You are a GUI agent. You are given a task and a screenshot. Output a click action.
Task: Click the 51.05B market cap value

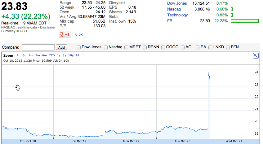99,21
